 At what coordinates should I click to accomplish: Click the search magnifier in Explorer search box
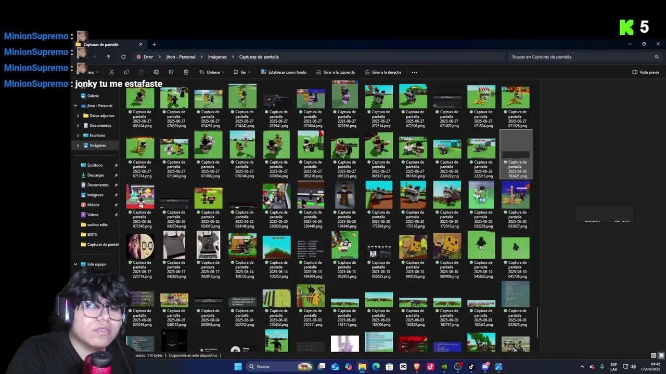click(x=657, y=57)
